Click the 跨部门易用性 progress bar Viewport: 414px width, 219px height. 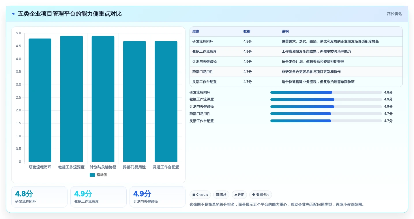(326, 114)
